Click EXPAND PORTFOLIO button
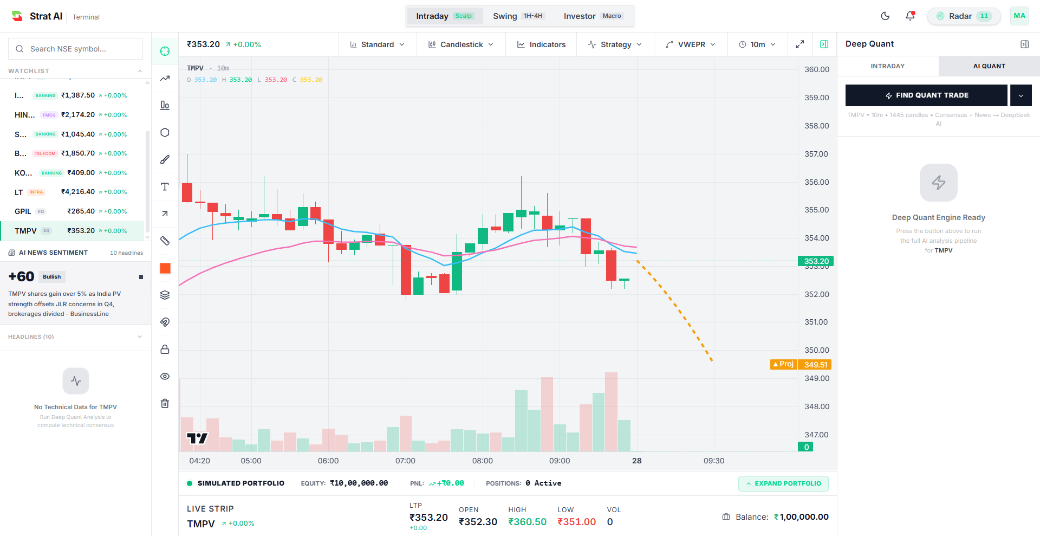This screenshot has width=1040, height=536. [783, 483]
